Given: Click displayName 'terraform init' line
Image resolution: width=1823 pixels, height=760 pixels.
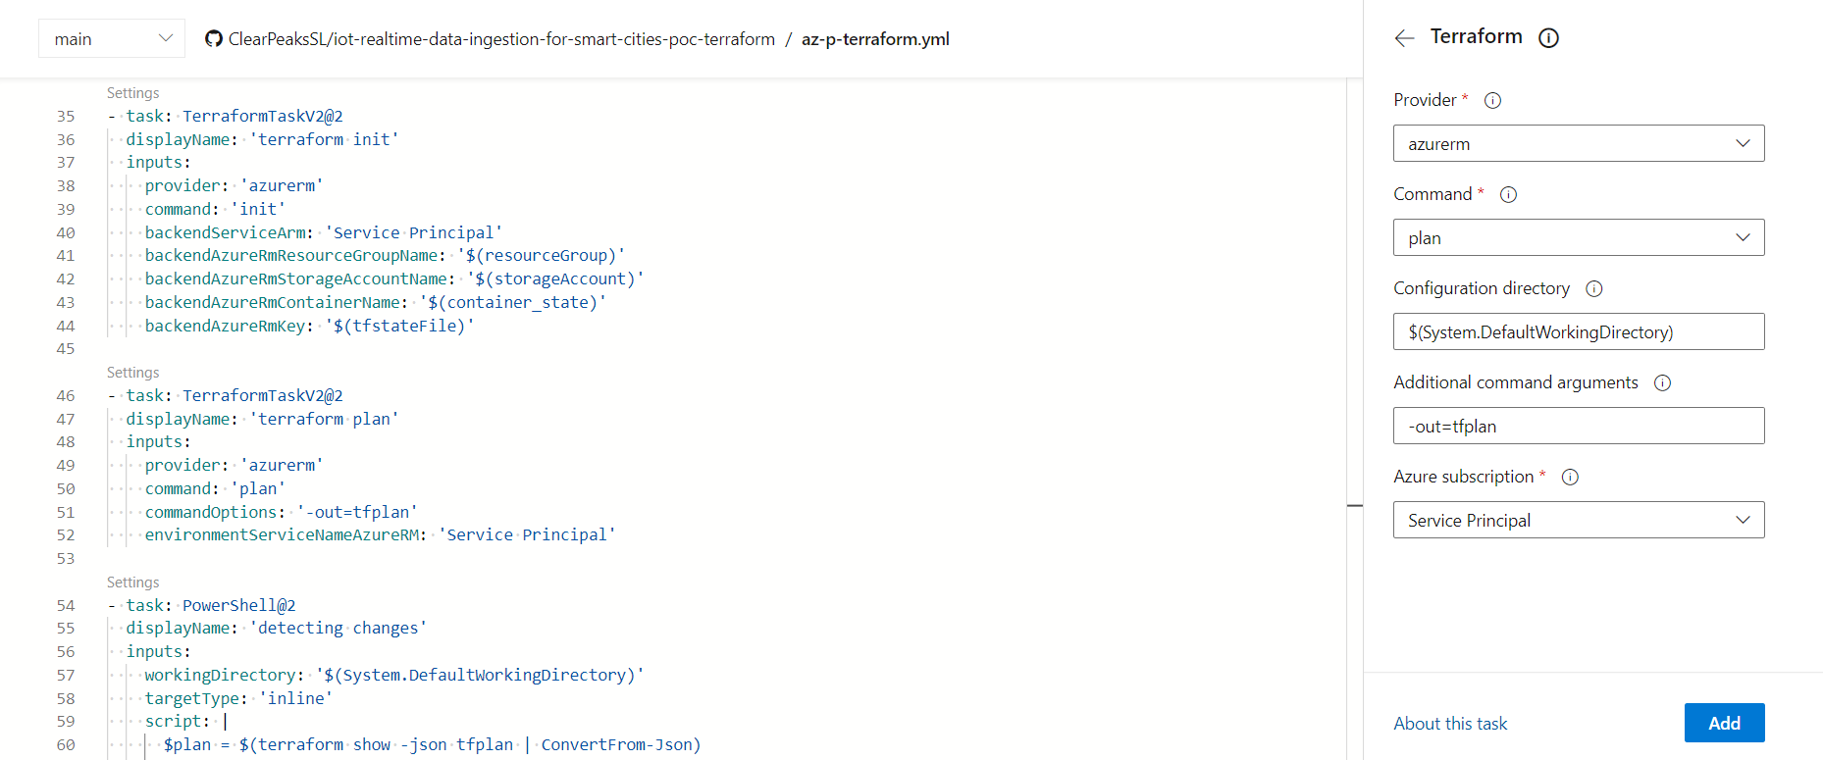Looking at the screenshot, I should click(262, 139).
